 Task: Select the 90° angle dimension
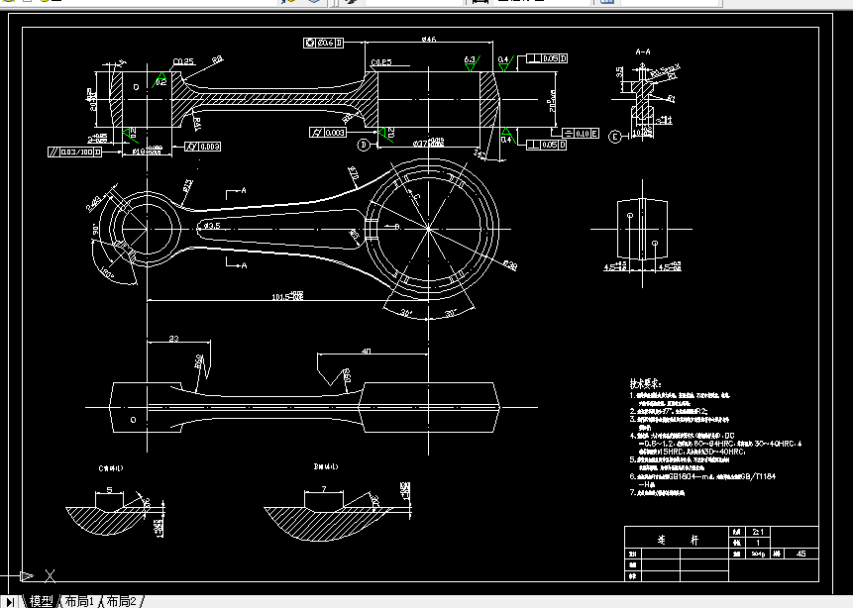pos(96,229)
